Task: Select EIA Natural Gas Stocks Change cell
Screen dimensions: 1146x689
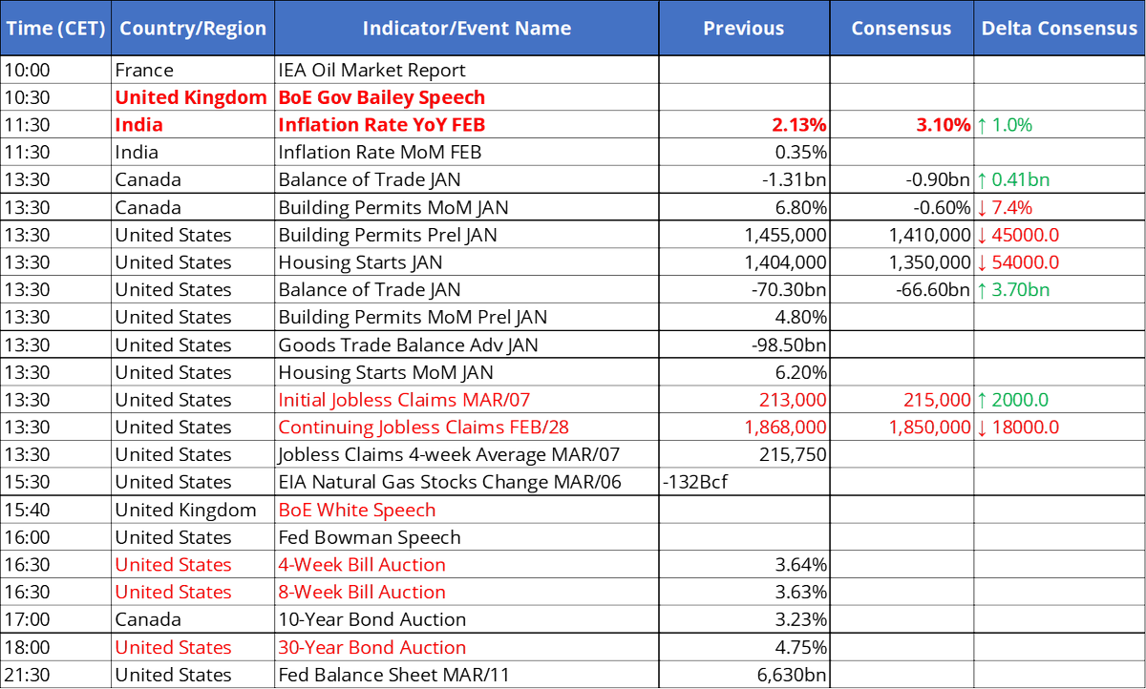Action: (x=466, y=482)
